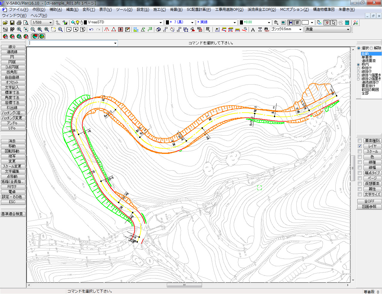Click the zoom out magnifier icon
The height and width of the screenshot is (294, 382).
click(x=33, y=29)
